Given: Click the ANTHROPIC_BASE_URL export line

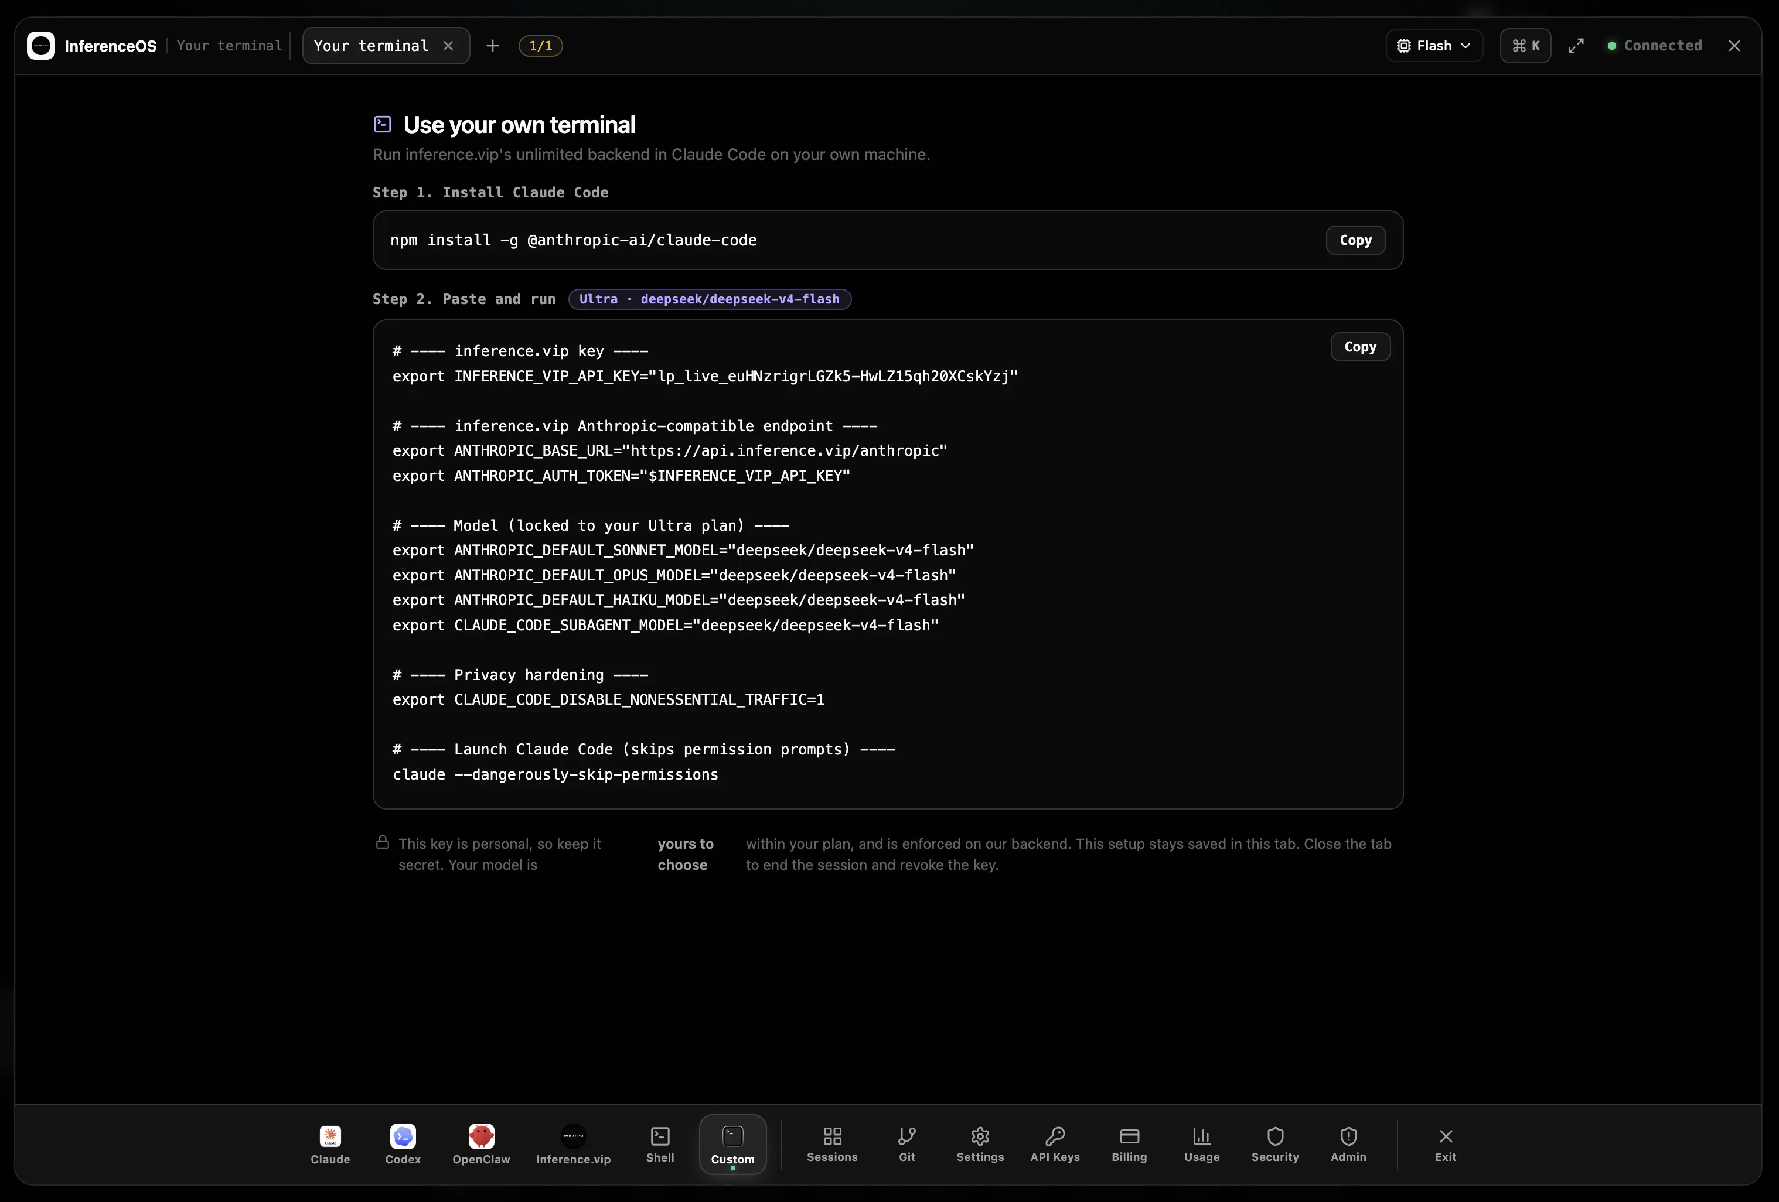Looking at the screenshot, I should point(670,450).
